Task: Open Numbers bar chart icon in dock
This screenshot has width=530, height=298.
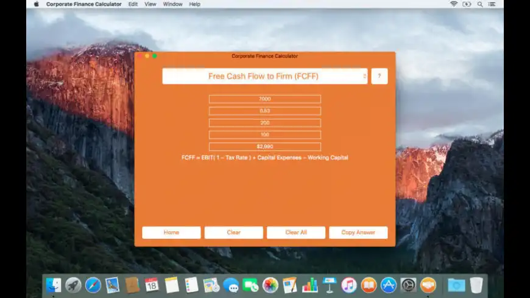Action: click(309, 285)
